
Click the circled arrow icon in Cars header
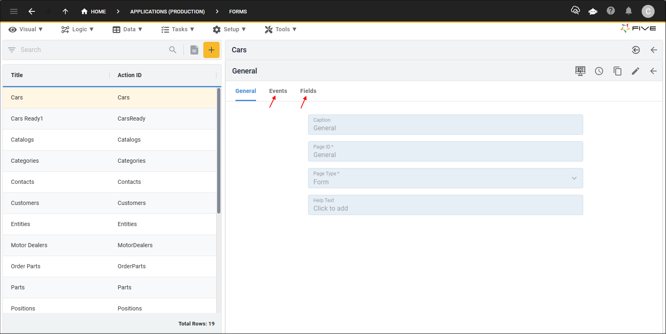(636, 50)
